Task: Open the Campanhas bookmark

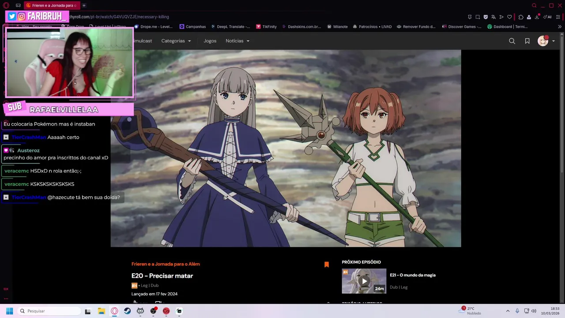Action: [192, 26]
